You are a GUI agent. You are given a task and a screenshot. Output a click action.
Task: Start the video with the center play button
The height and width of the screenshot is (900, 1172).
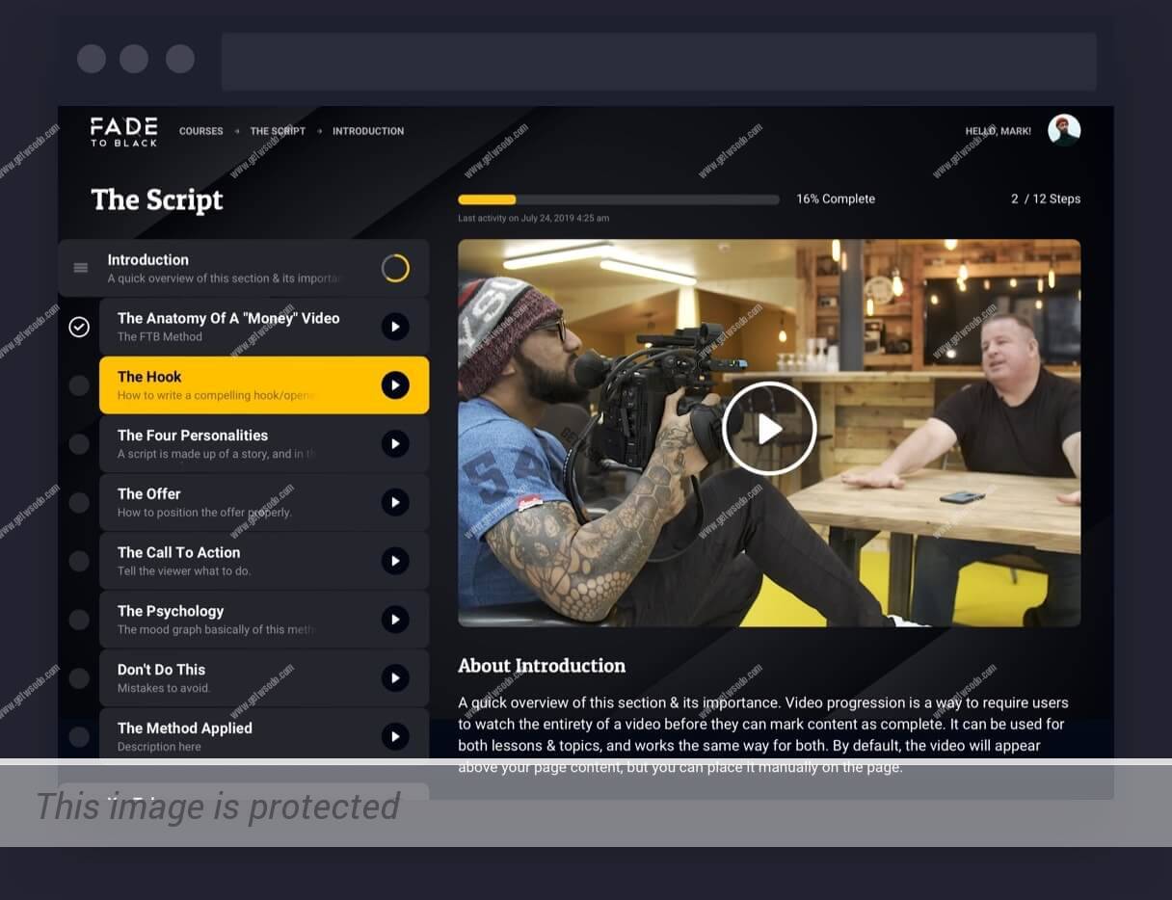[769, 429]
